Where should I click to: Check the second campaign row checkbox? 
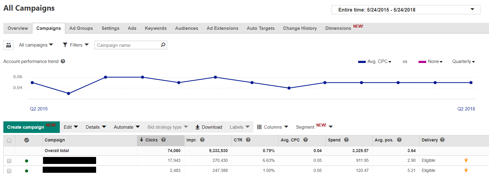tap(9, 171)
